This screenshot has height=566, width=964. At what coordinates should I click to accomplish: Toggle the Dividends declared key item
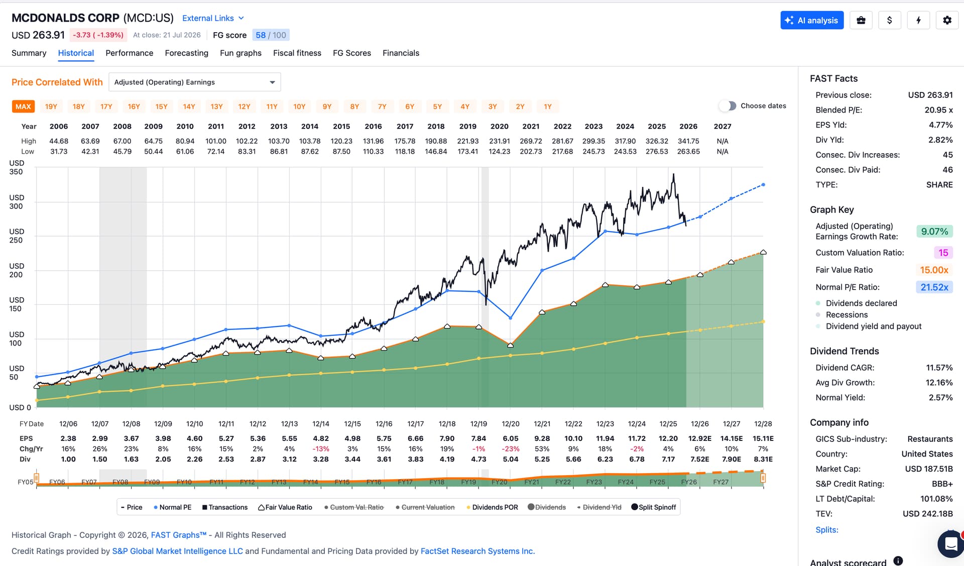tap(856, 303)
